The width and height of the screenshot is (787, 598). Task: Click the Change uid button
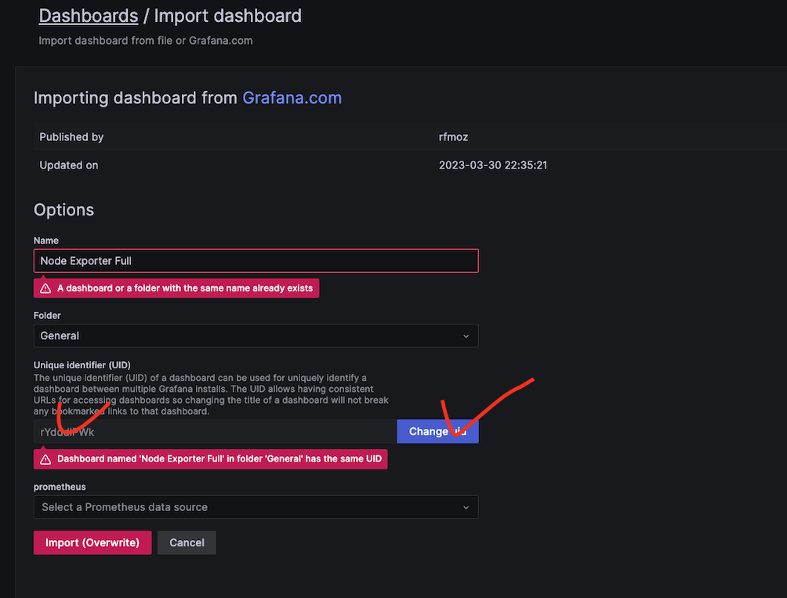coord(437,431)
